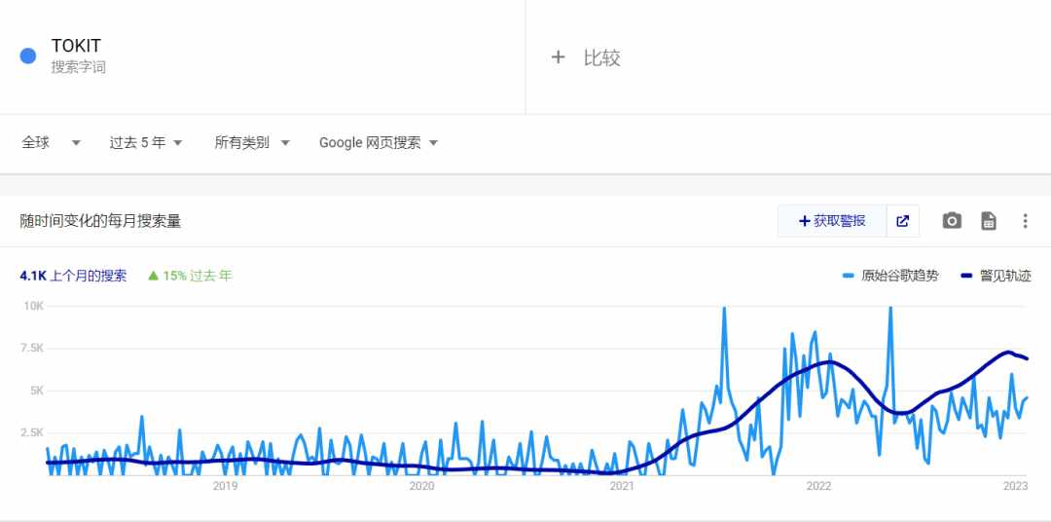Image resolution: width=1051 pixels, height=522 pixels.
Task: Open the 所有类别 category dropdown
Action: (252, 142)
